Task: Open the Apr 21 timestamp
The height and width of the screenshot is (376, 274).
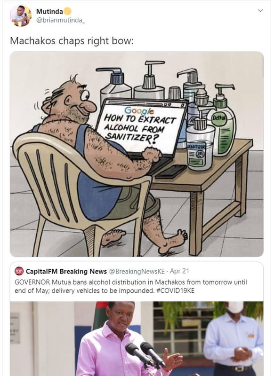Action: [179, 271]
